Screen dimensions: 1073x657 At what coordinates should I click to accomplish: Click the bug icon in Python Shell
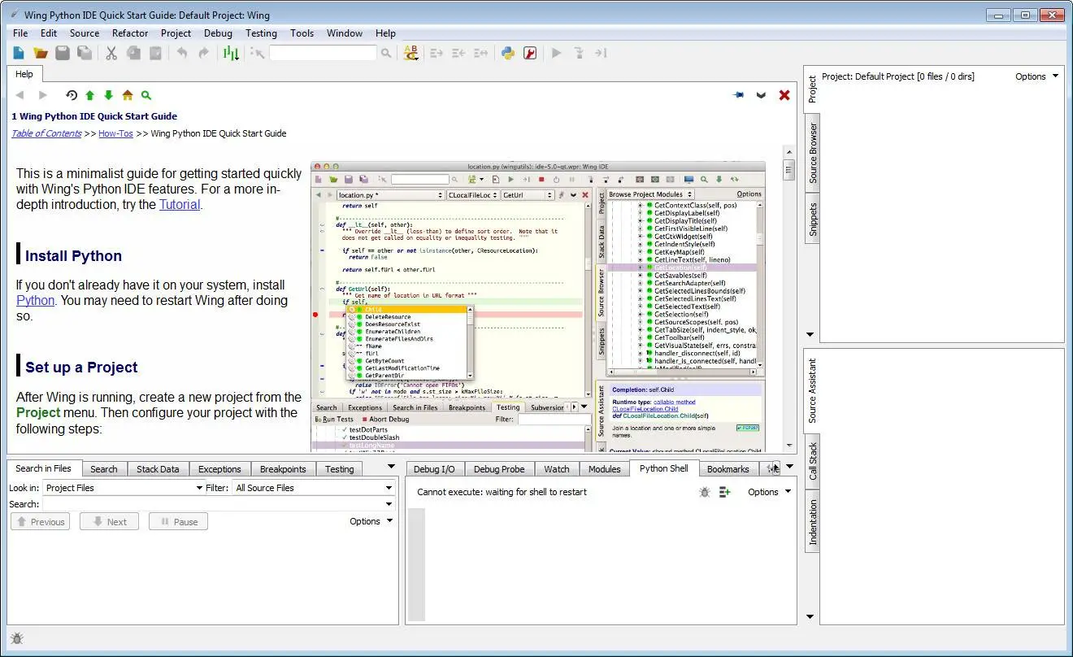705,492
